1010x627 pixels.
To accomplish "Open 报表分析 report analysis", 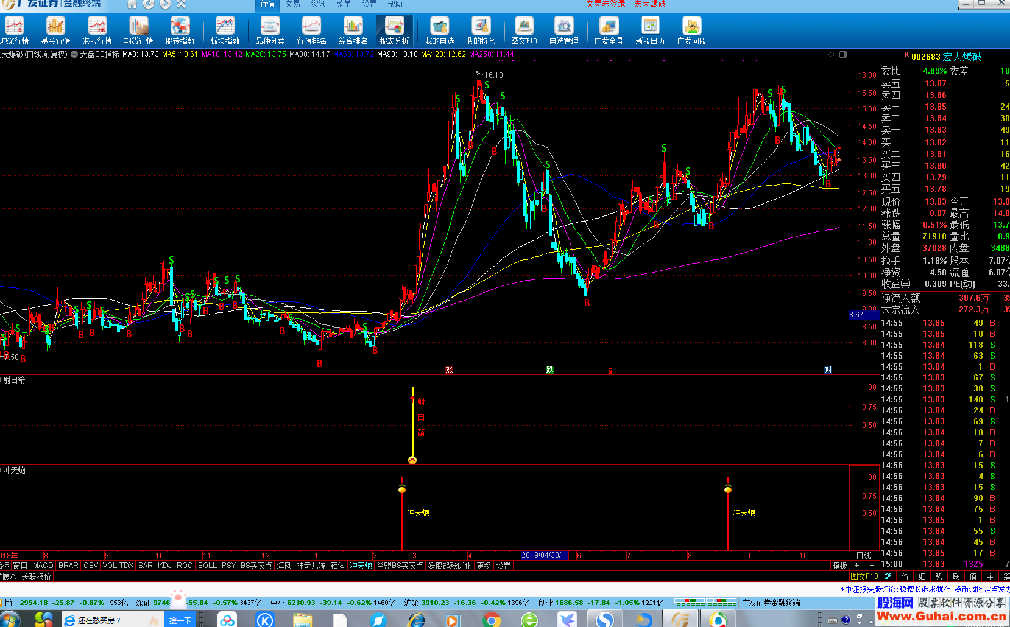I will click(394, 31).
